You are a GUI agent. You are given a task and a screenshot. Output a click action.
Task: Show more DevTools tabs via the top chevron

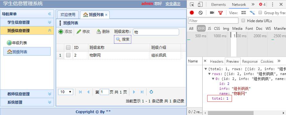[253, 5]
